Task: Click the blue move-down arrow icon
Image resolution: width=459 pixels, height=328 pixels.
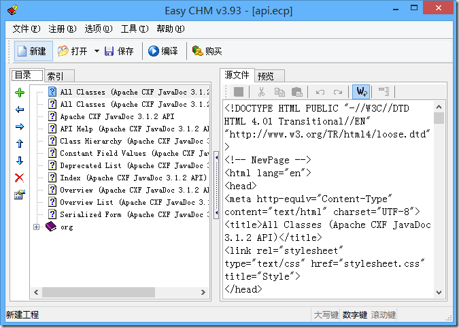Action: 20,161
